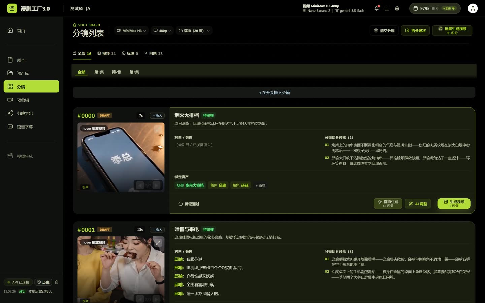Screen dimensions: 485x303
Task: Click 批量生成视频 button
Action: coord(452,31)
